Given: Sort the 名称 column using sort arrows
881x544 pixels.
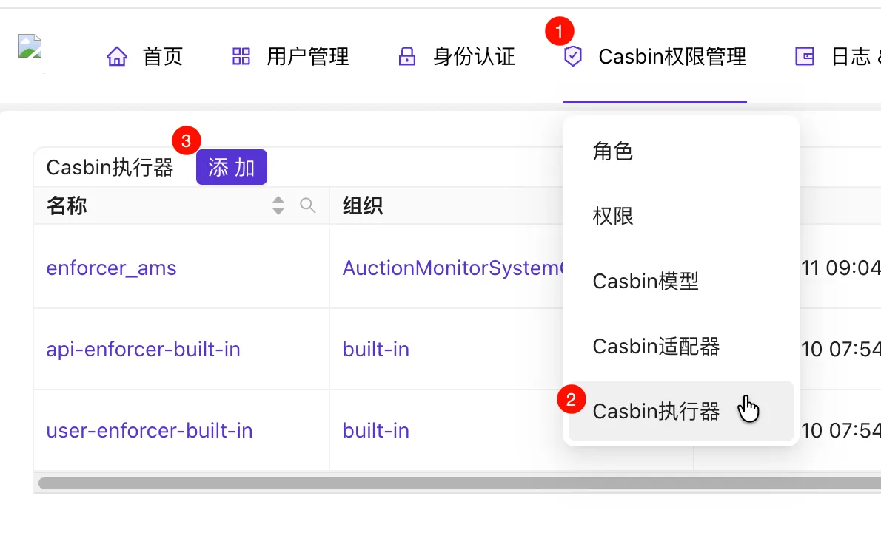Looking at the screenshot, I should coord(278,205).
